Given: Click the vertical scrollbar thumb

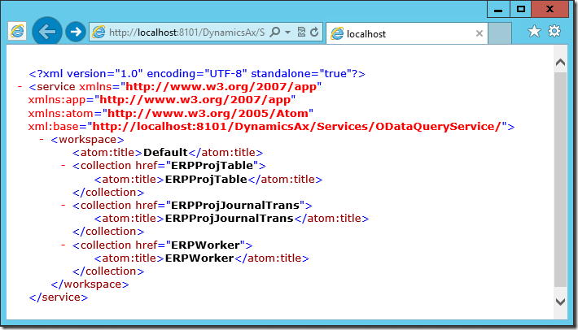Looking at the screenshot, I should pos(560,179).
